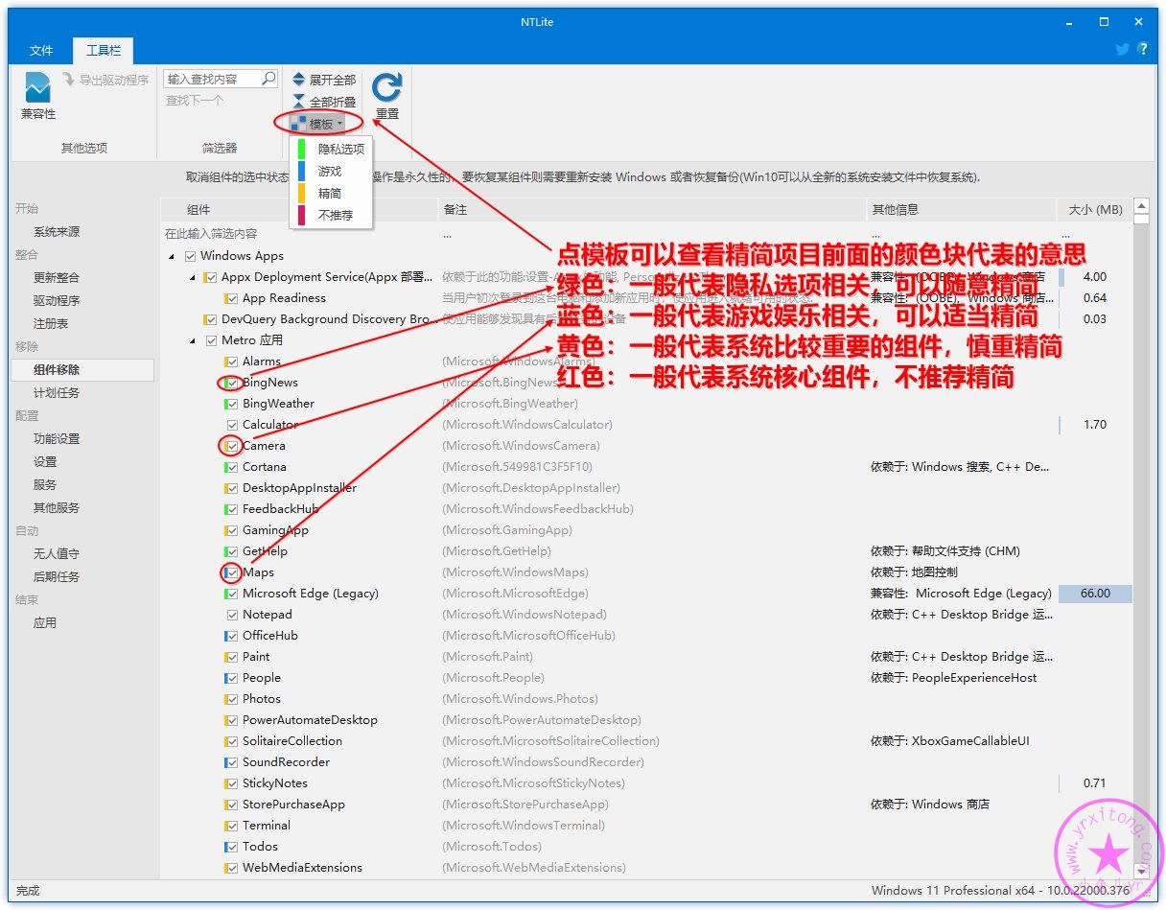This screenshot has height=910, width=1166.
Task: Open 计划任务 in the sidebar
Action: pos(57,392)
